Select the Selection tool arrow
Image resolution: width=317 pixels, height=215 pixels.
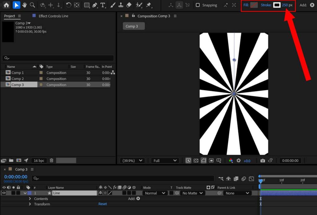(x=16, y=5)
